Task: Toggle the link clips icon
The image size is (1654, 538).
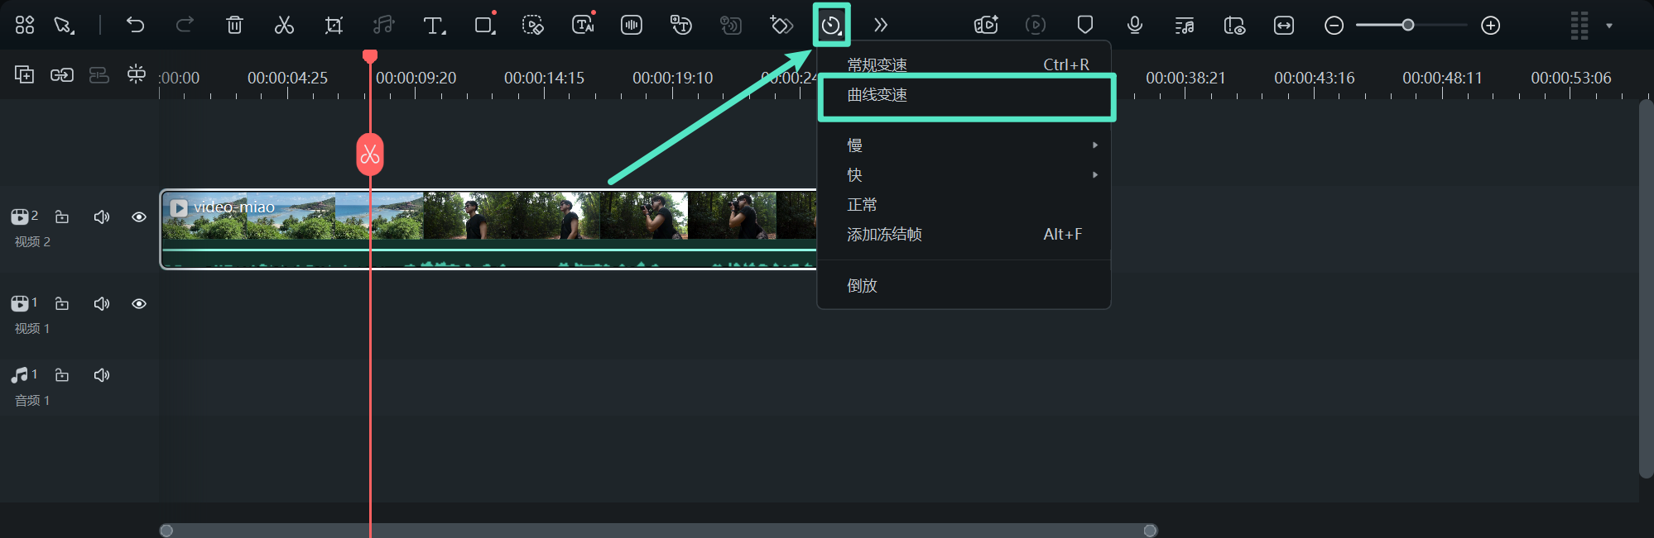Action: pos(62,75)
